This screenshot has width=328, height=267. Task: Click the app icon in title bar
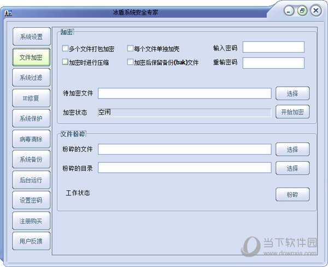pyautogui.click(x=8, y=13)
